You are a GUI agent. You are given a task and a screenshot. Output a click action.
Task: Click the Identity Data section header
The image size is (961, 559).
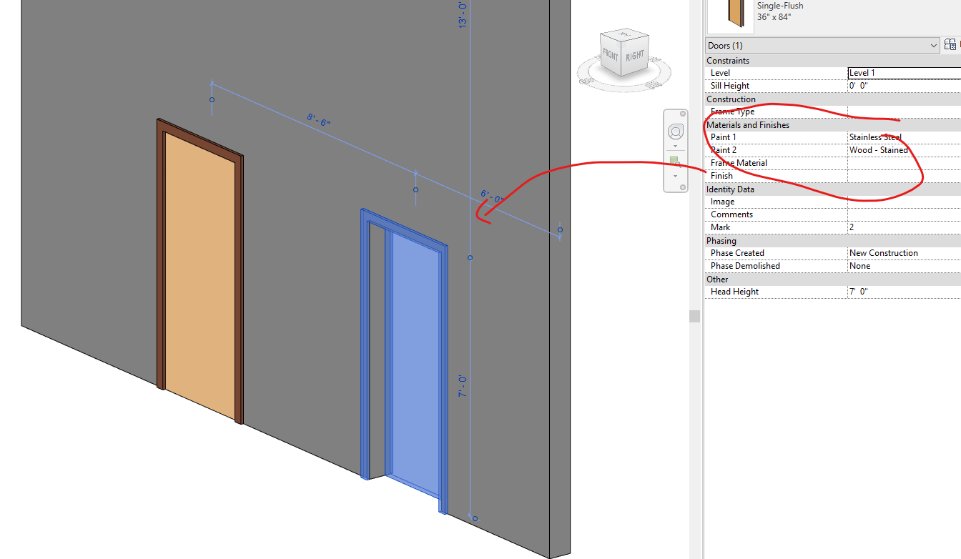[x=730, y=189]
